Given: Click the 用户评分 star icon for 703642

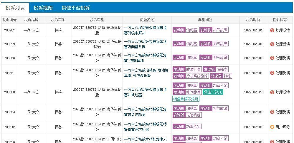Looking at the screenshot, I should coord(272,127).
